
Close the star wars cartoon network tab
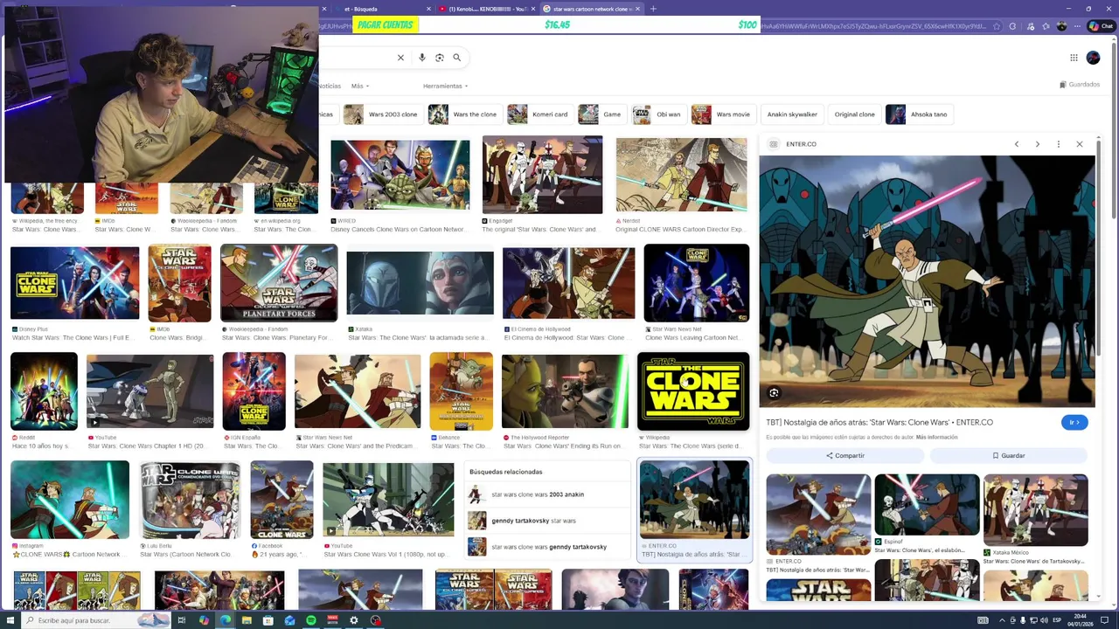[638, 9]
